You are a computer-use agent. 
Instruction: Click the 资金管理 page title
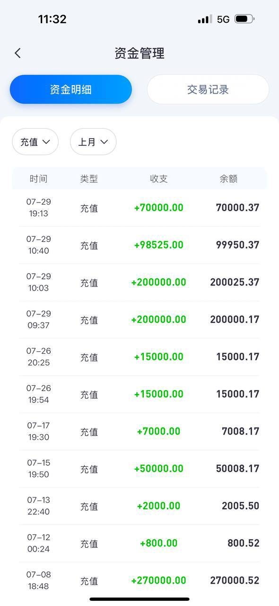[x=139, y=53]
